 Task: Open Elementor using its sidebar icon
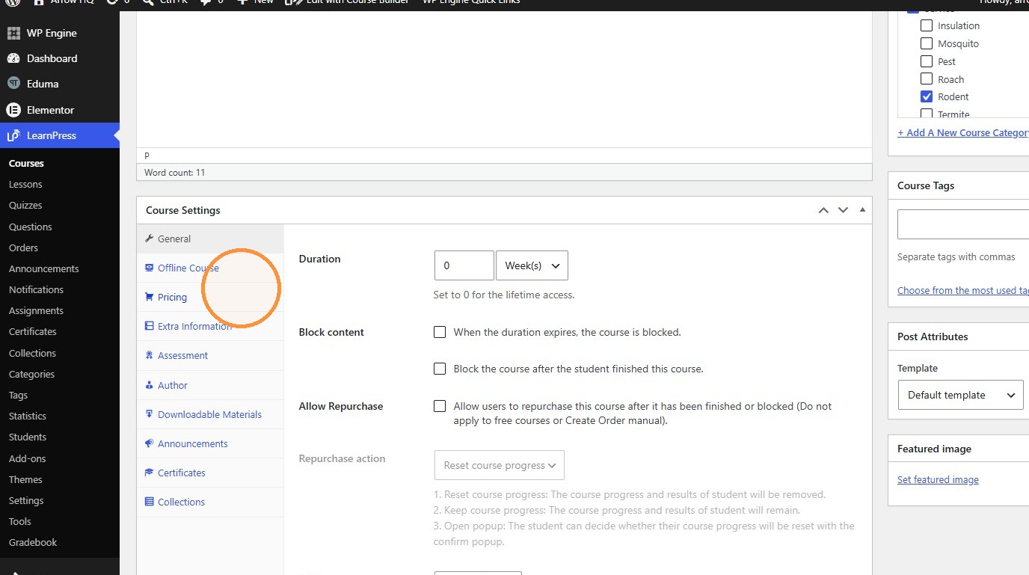[13, 110]
